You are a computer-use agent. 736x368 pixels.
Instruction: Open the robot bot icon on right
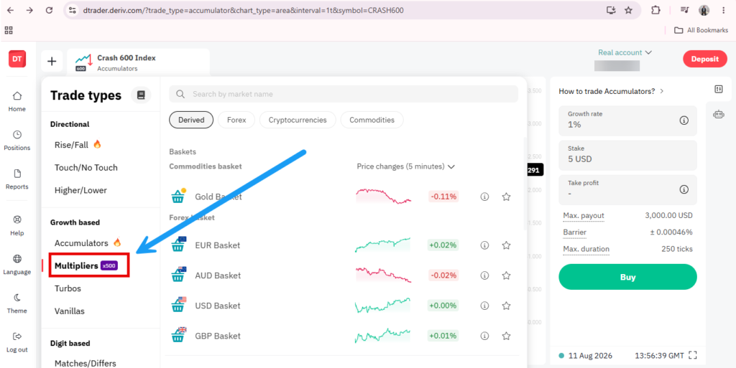719,114
